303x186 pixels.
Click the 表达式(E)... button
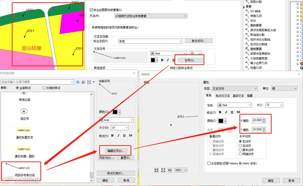[x=199, y=41]
